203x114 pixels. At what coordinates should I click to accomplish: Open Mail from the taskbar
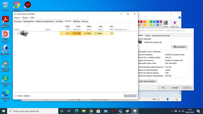[x=106, y=111]
